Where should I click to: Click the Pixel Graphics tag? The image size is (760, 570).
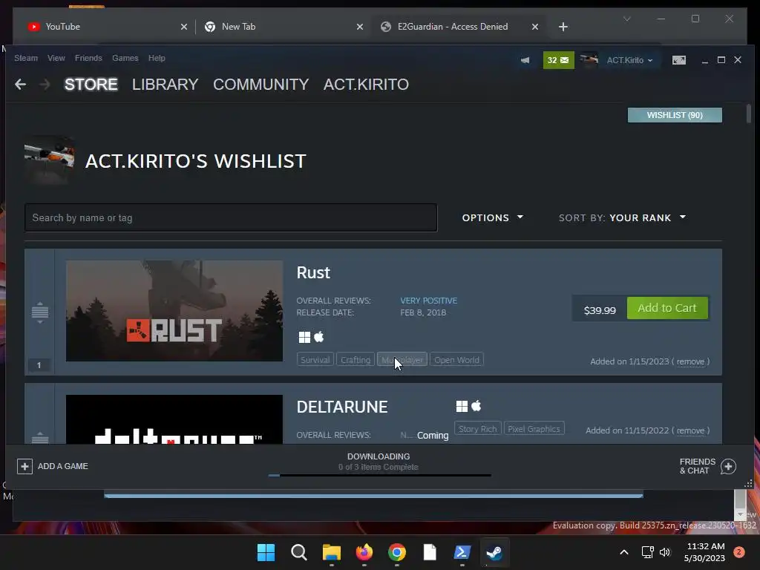[534, 429]
